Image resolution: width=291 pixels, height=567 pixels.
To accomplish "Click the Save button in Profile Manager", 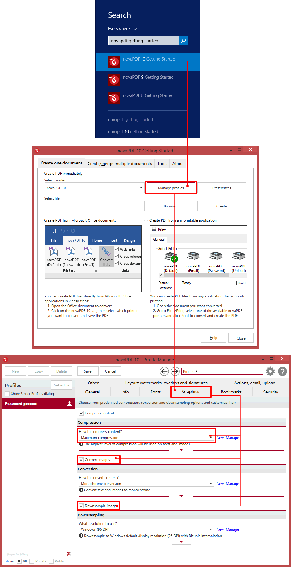I will pyautogui.click(x=88, y=371).
